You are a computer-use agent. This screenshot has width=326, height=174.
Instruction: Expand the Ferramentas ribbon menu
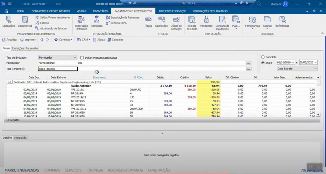click(x=252, y=23)
